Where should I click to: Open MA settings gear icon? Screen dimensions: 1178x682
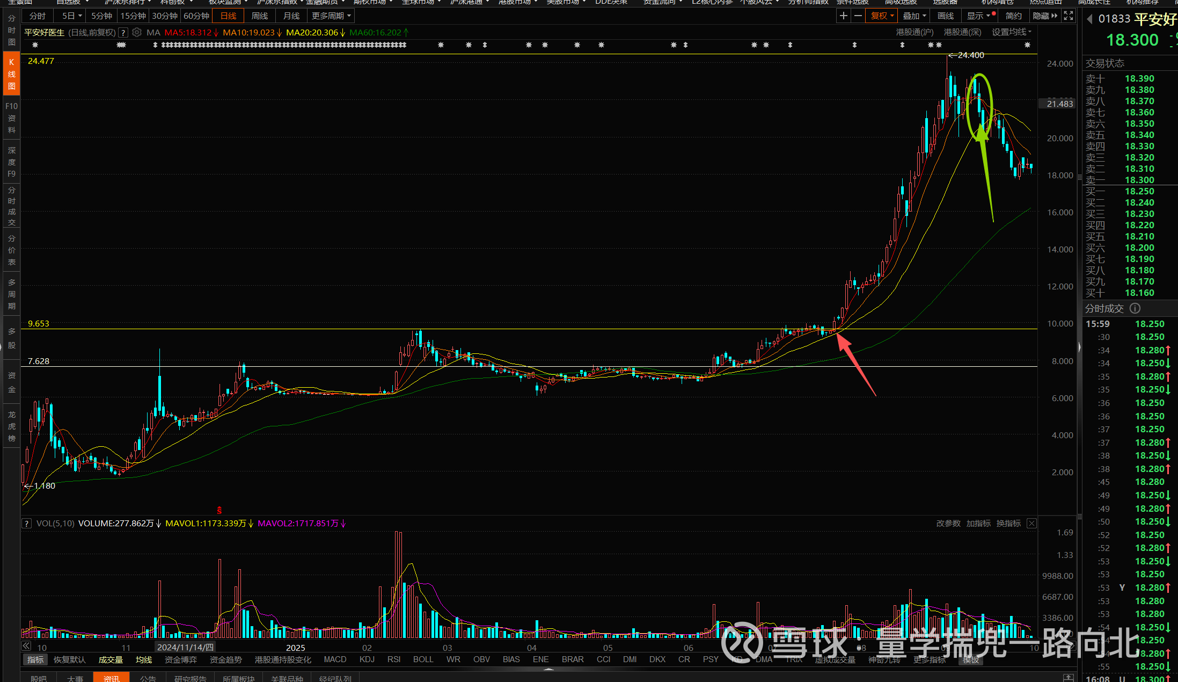[137, 32]
